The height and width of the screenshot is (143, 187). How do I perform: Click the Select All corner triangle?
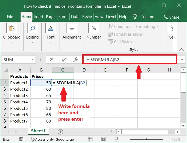6,70
